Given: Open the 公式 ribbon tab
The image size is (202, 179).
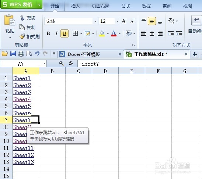Looking at the screenshot, I should point(126,6).
